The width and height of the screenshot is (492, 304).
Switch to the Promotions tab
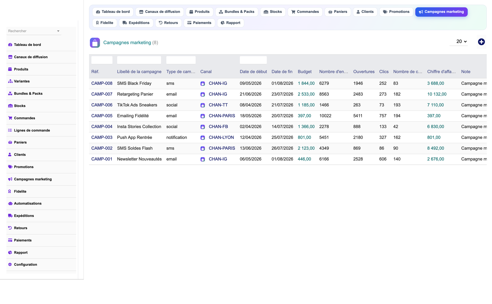(x=396, y=12)
